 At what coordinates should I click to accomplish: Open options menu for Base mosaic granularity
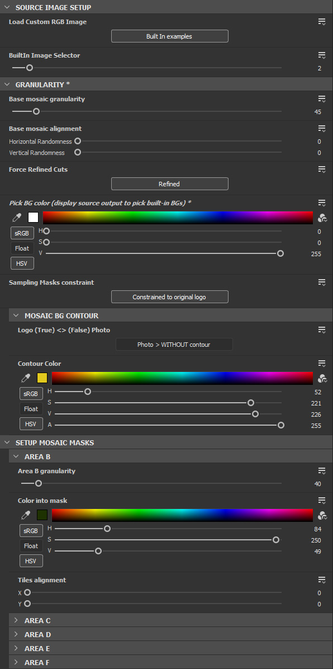pos(322,99)
